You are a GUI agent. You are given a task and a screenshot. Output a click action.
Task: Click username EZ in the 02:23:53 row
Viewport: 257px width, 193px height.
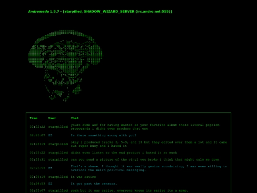(50, 168)
